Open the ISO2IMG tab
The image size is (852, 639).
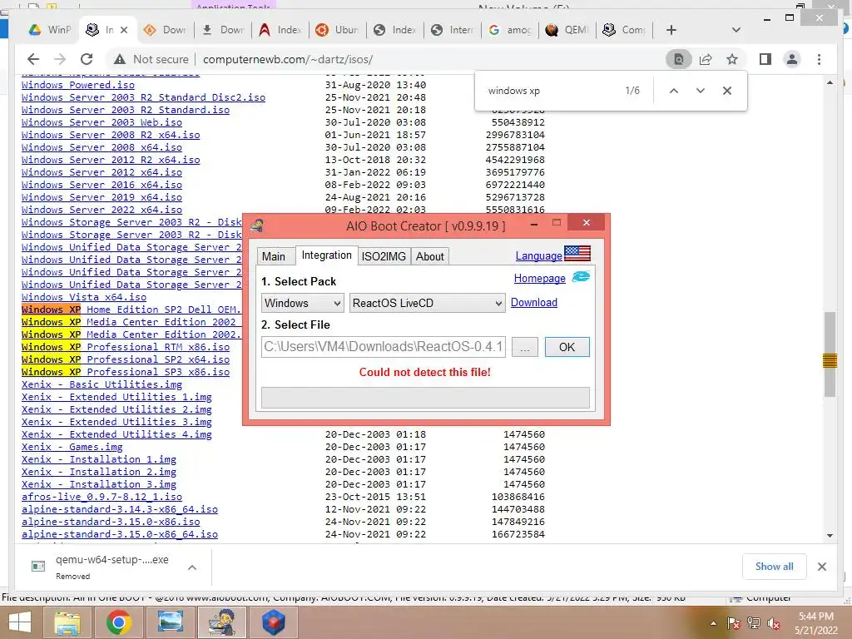pyautogui.click(x=384, y=256)
